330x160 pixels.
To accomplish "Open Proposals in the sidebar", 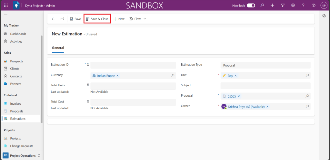I will (16, 111).
